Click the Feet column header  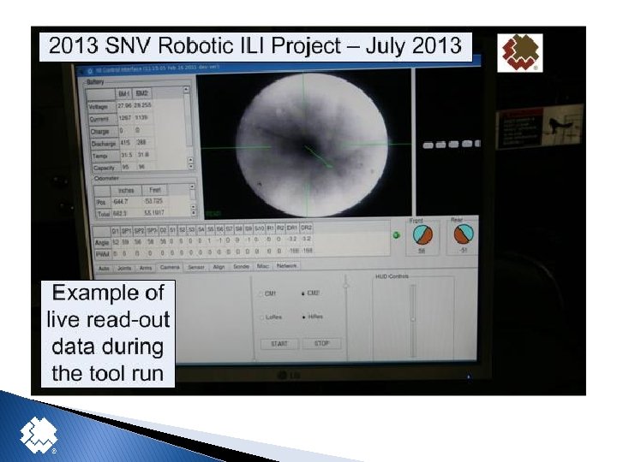click(154, 190)
